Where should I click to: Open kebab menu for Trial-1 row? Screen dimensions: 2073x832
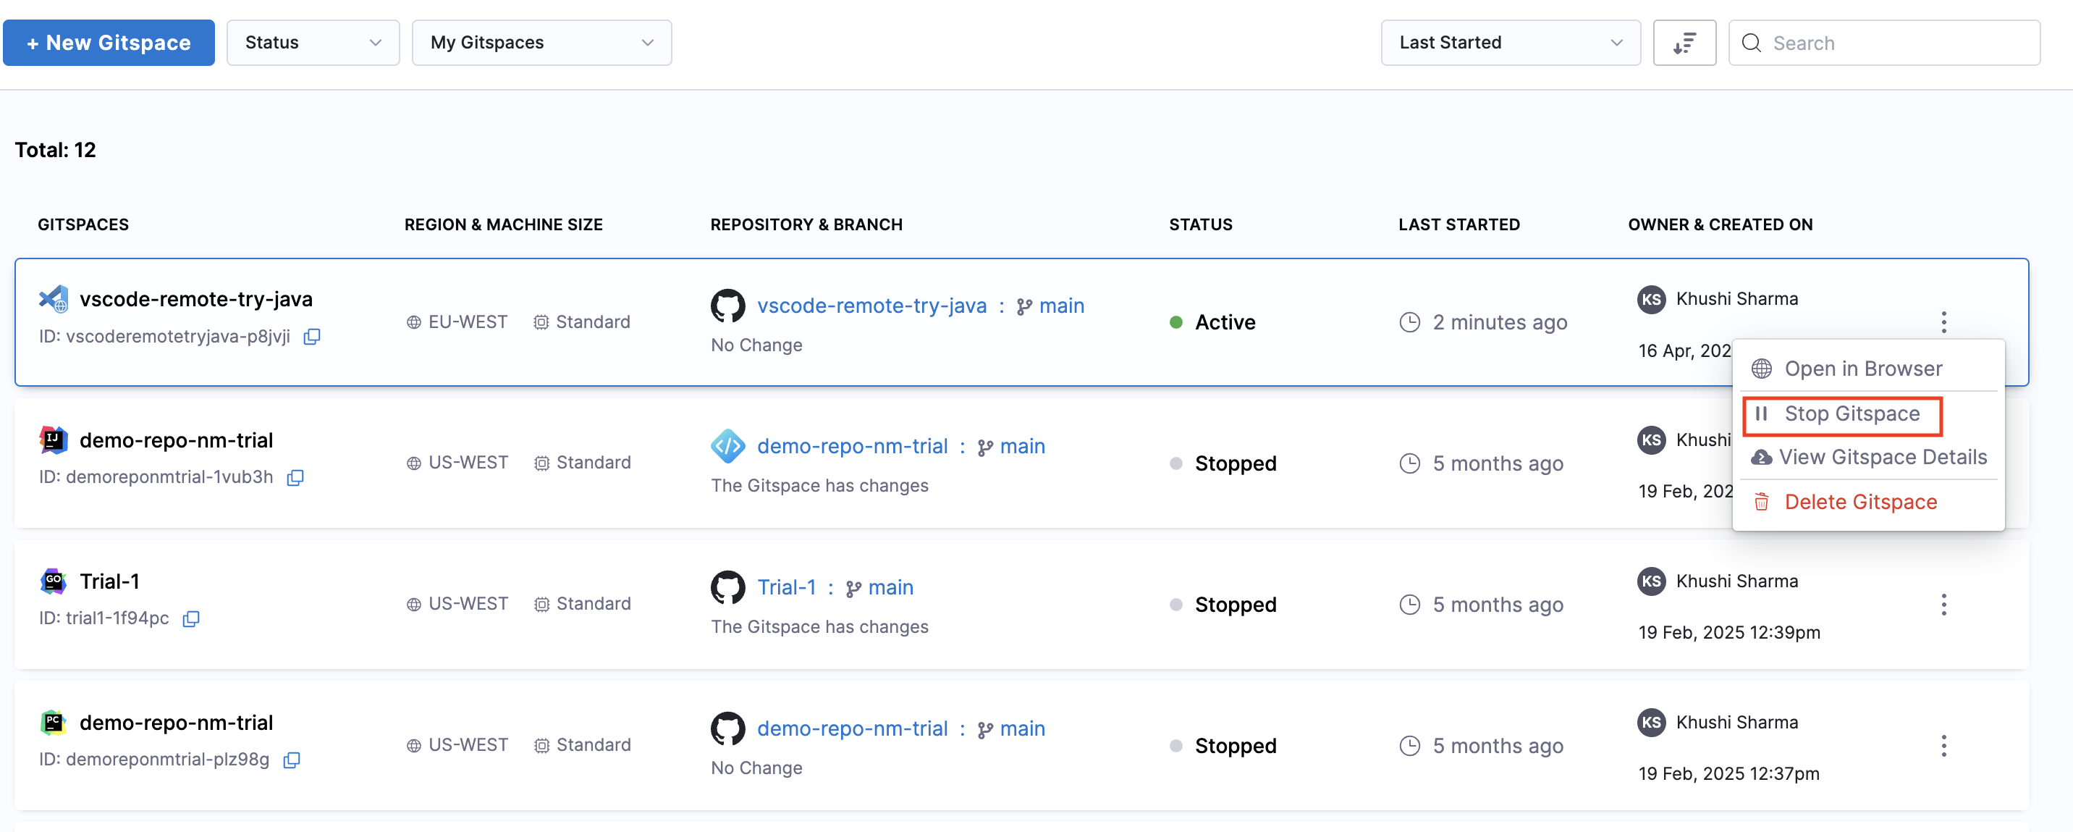point(1943,605)
